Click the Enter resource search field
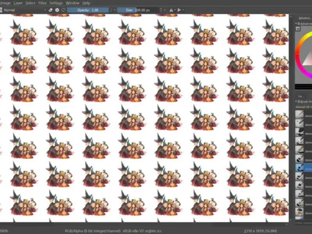The image size is (312, 234). [x=304, y=223]
